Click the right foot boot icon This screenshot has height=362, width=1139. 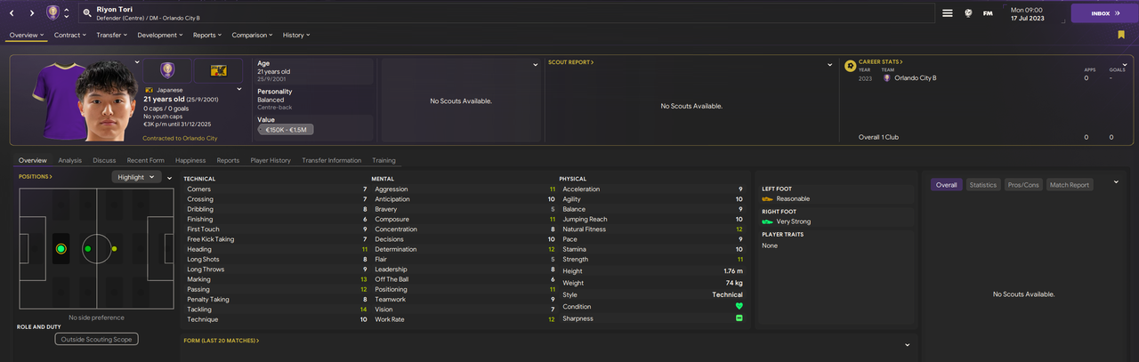768,221
